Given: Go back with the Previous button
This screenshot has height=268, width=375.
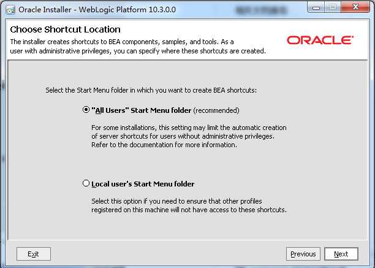Looking at the screenshot, I should click(x=303, y=254).
